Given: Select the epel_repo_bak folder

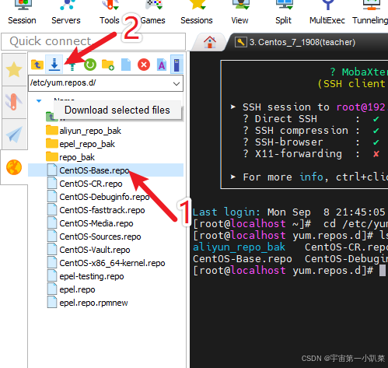Looking at the screenshot, I should tap(87, 144).
